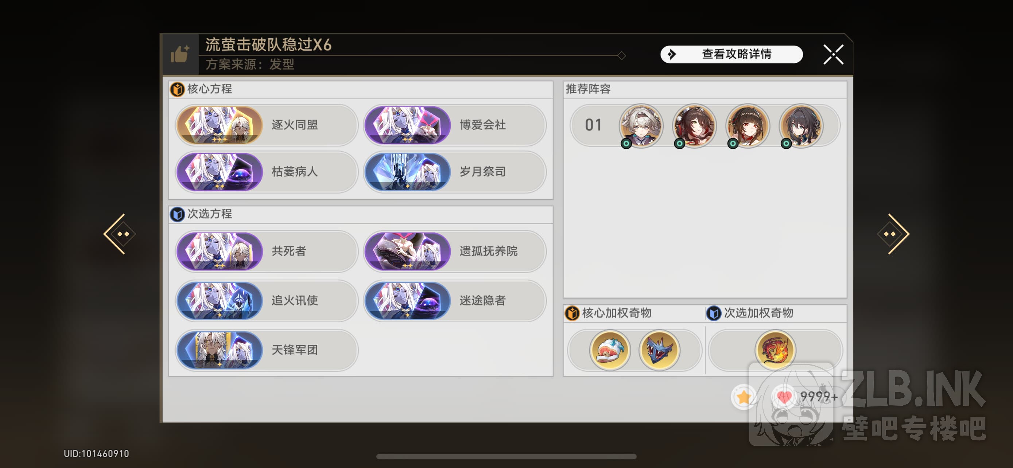Go to previous strategy with left arrow

[x=119, y=234]
